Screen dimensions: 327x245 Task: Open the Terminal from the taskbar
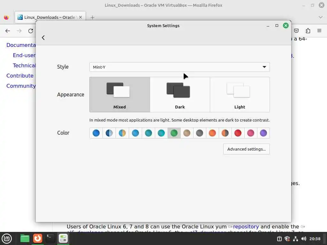pyautogui.click(x=50, y=239)
